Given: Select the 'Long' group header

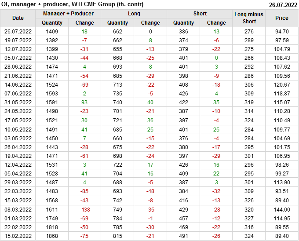Looking at the screenshot, I should coord(134,14).
